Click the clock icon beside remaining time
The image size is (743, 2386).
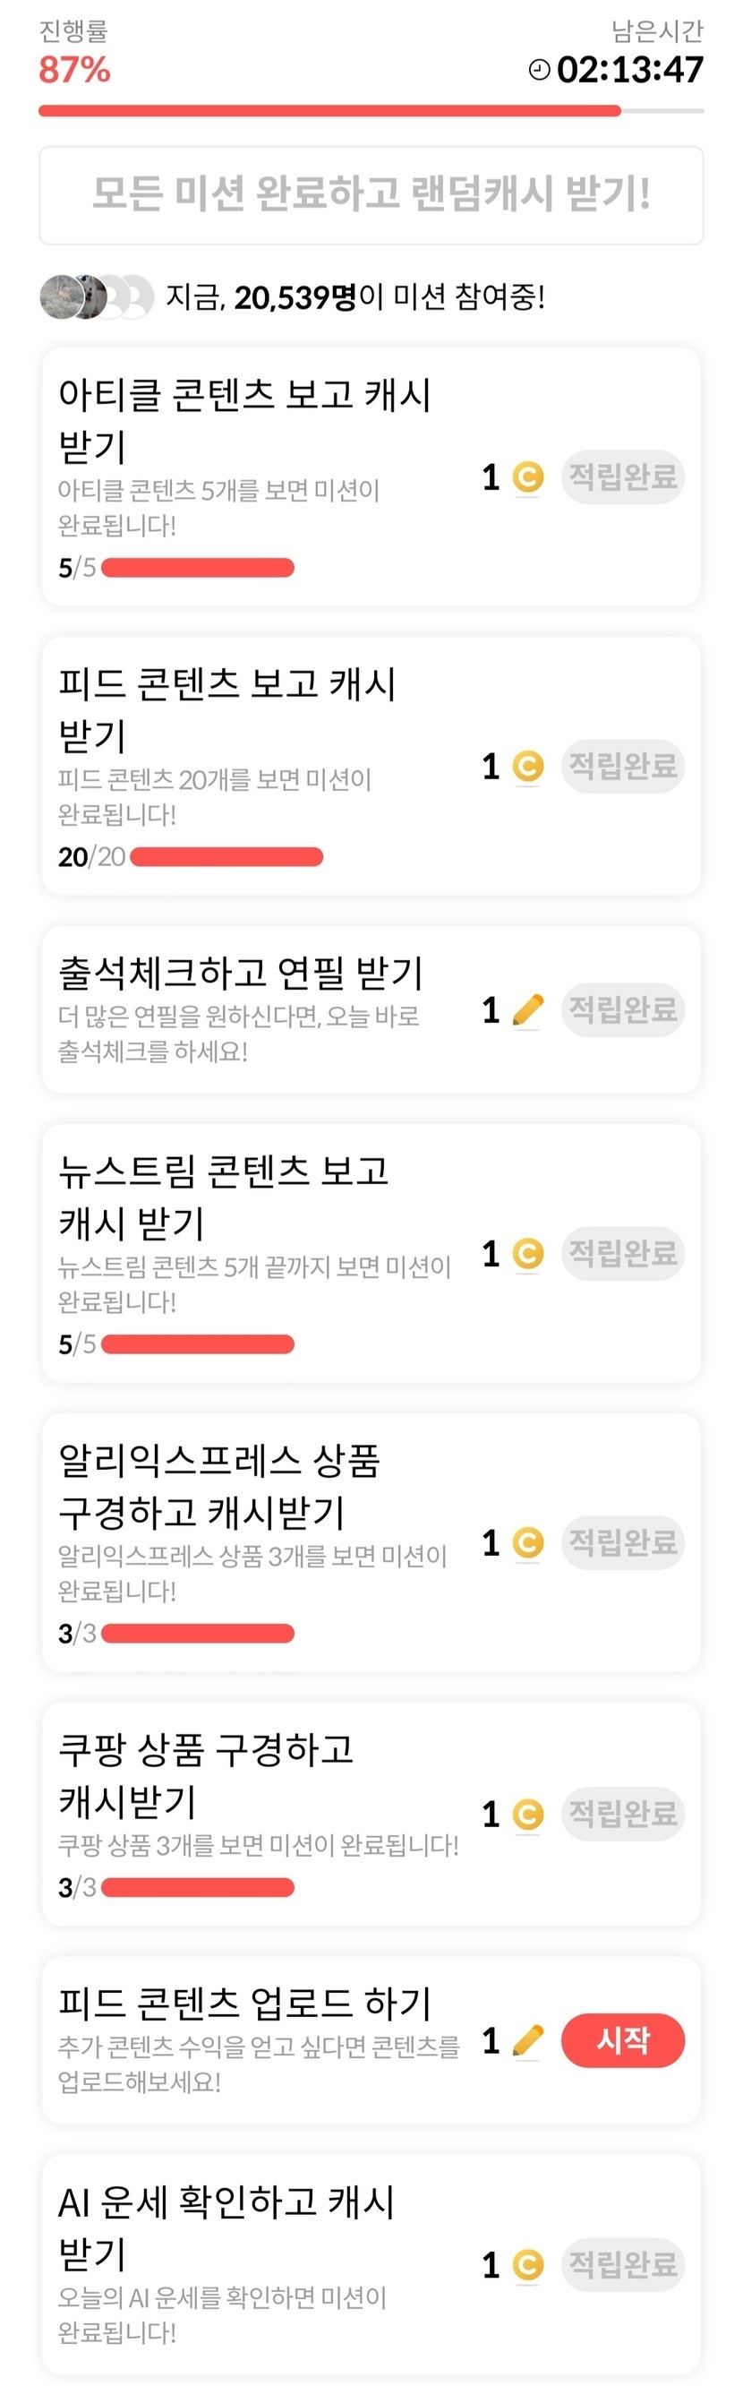pyautogui.click(x=539, y=70)
